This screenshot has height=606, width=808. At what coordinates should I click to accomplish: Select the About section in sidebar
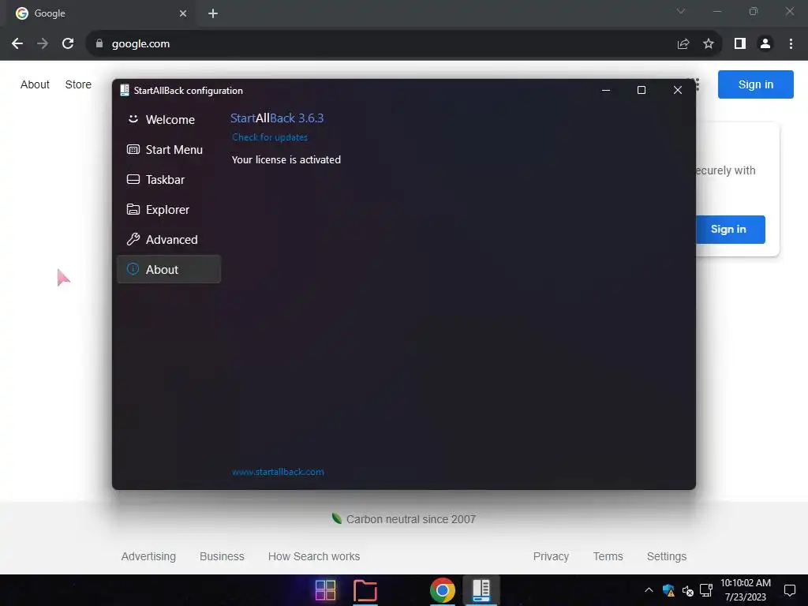(x=169, y=269)
